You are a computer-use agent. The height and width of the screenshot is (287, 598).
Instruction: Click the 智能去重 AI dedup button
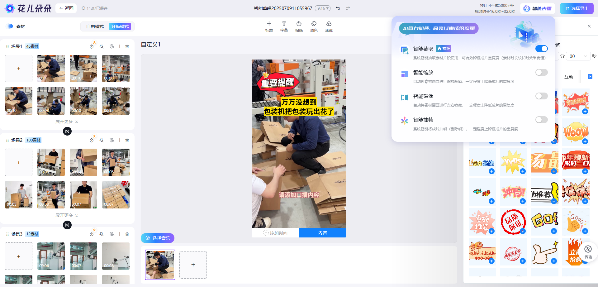pyautogui.click(x=538, y=8)
